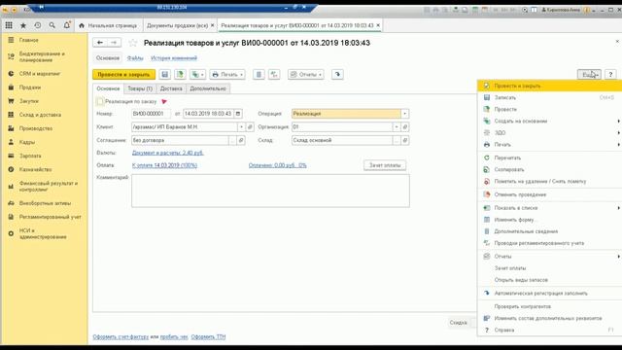Open Казначейство section in sidebar
This screenshot has height=350, width=622.
[x=35, y=169]
